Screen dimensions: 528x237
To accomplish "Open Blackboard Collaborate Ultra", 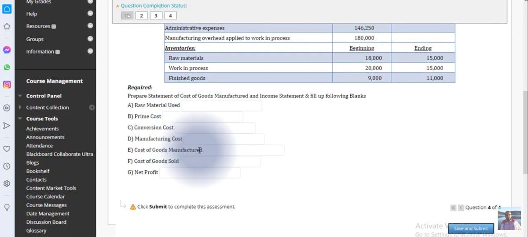I will click(59, 154).
